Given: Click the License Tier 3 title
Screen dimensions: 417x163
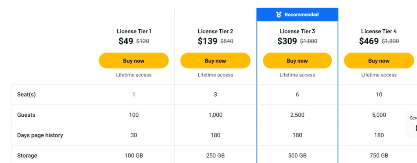Looking at the screenshot, I should pos(297,31).
